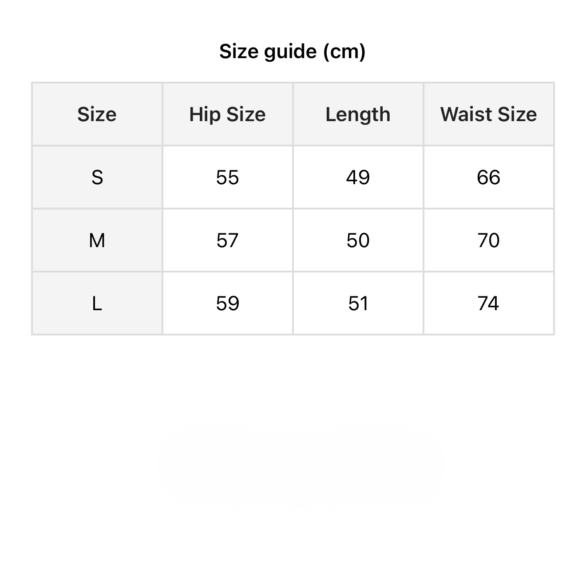Click the '(cm)' unit in the heading
This screenshot has height=576, width=586.
coord(344,52)
